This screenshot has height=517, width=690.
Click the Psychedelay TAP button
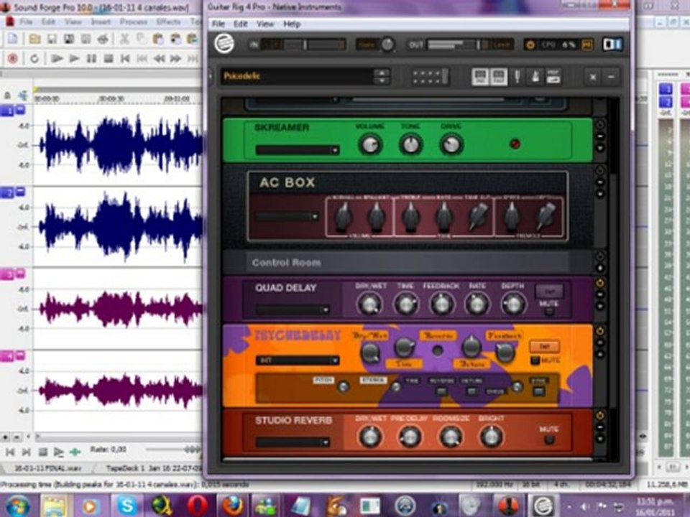click(x=544, y=346)
